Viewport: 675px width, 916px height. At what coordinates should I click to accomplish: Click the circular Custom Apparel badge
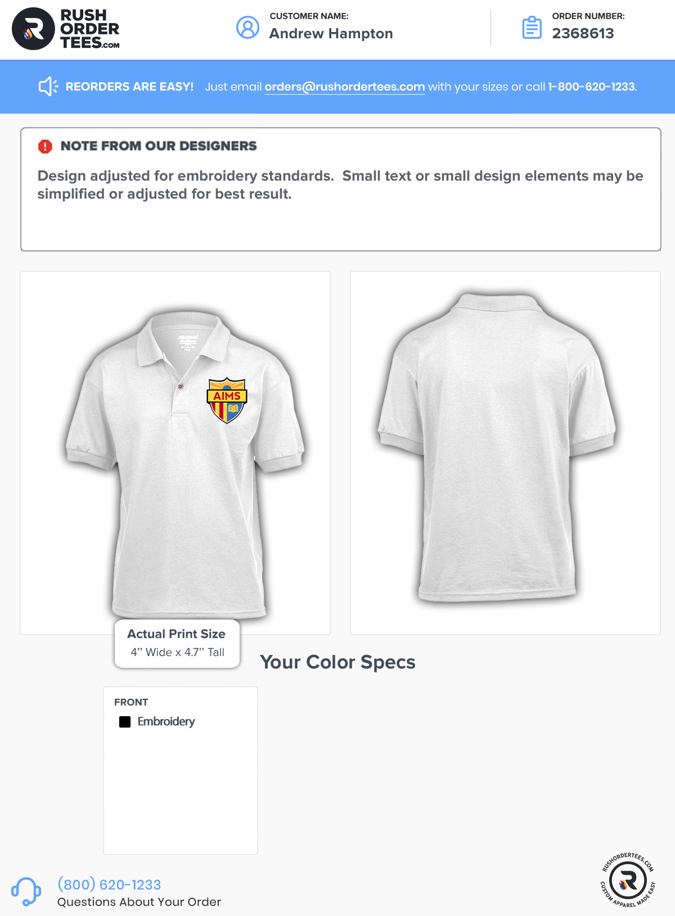628,879
